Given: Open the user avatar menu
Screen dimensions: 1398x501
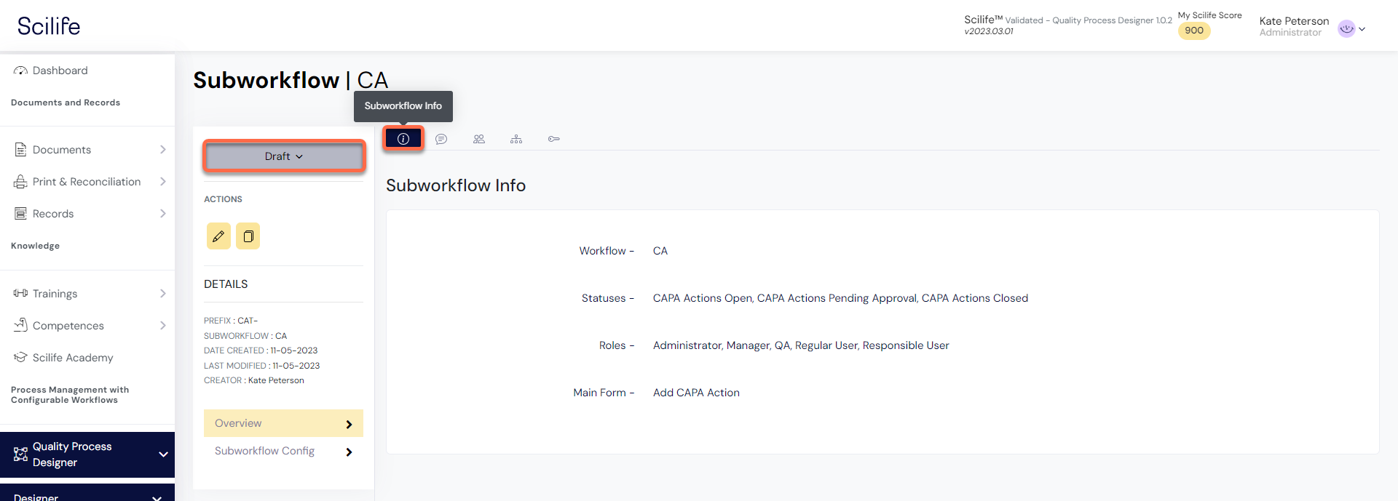Looking at the screenshot, I should pyautogui.click(x=1351, y=29).
